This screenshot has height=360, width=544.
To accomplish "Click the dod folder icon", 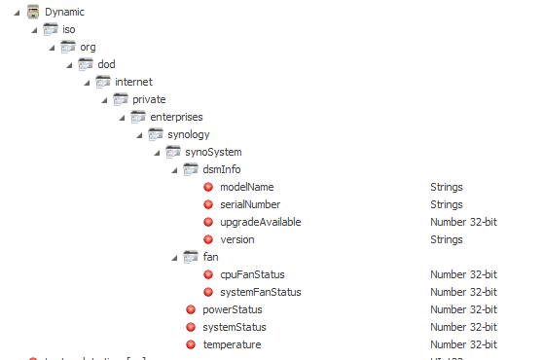I will pyautogui.click(x=86, y=64).
